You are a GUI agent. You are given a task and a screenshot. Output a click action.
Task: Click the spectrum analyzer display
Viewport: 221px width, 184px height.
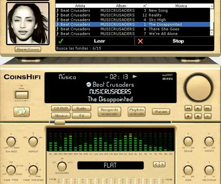pyautogui.click(x=110, y=140)
